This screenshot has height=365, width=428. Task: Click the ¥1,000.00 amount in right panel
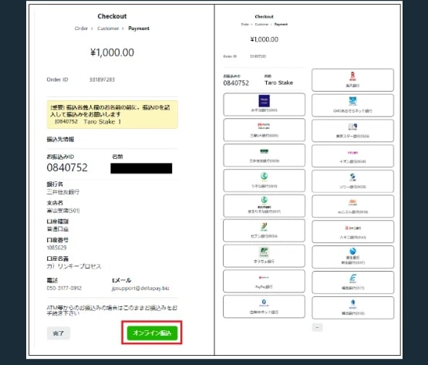(x=265, y=39)
